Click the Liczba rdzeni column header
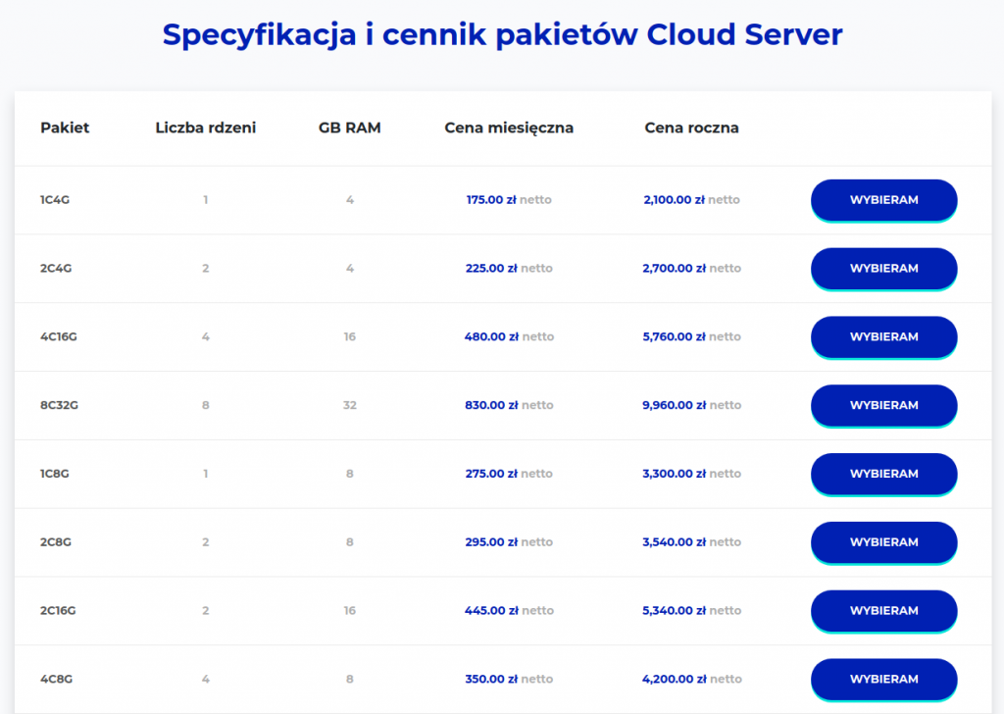 click(206, 127)
